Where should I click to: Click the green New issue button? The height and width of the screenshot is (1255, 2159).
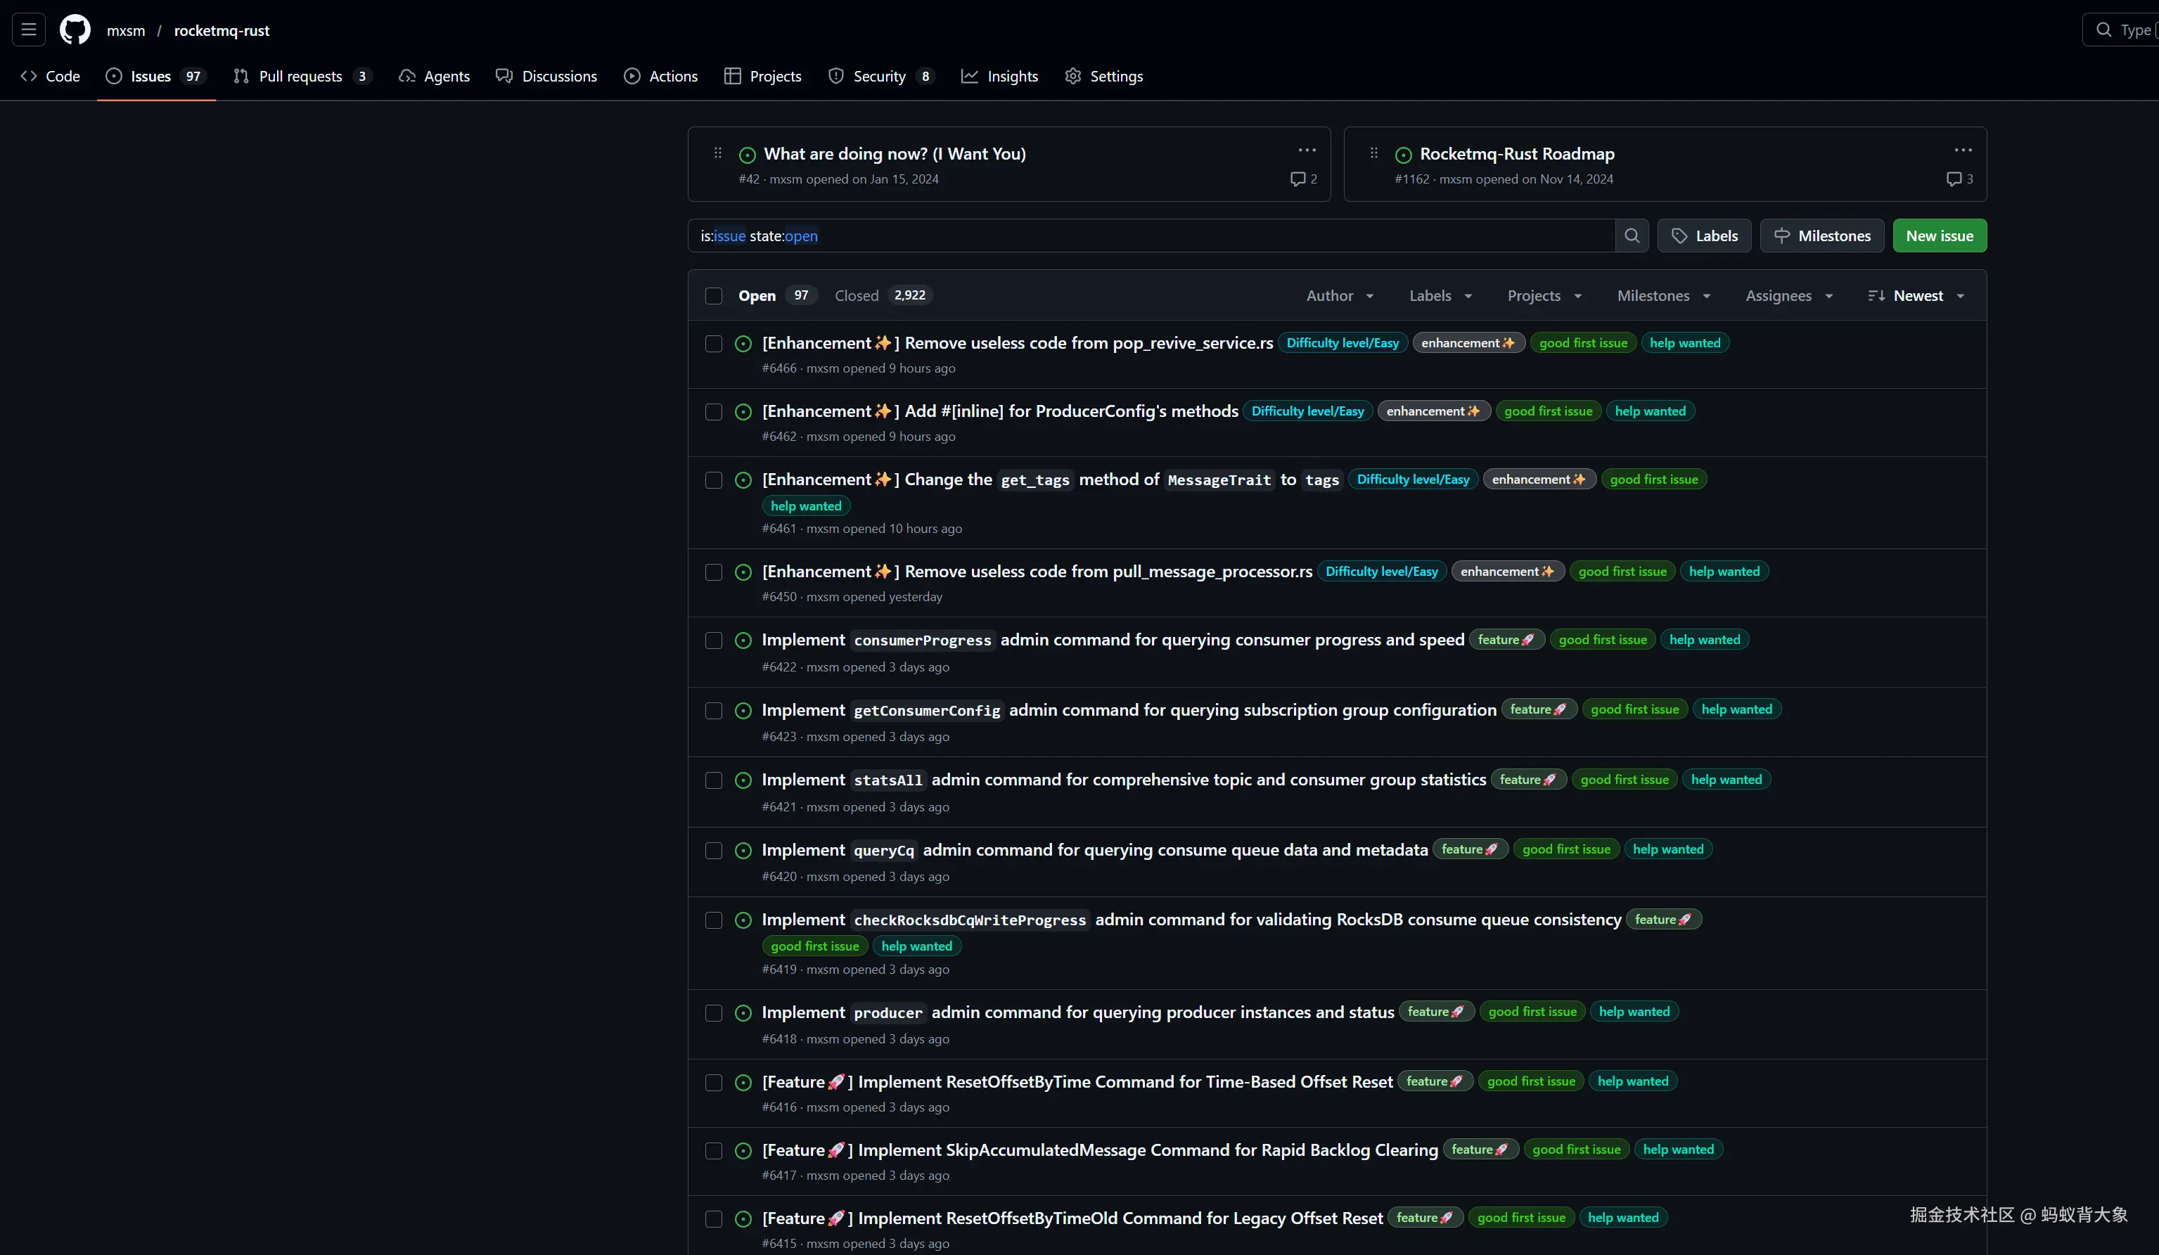pos(1939,236)
